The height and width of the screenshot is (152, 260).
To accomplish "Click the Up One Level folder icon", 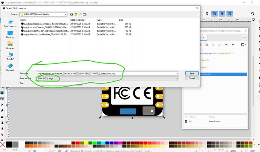I will (75, 14).
